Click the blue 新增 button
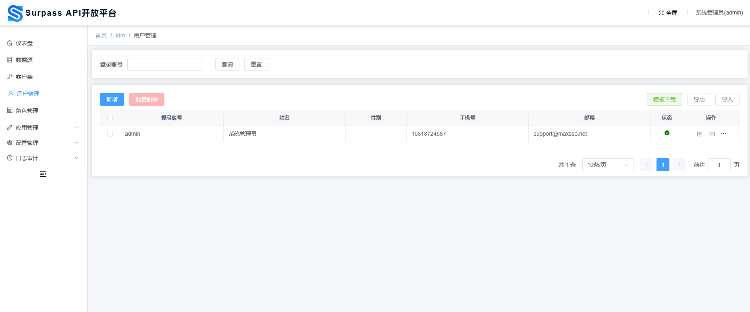Screen dimensions: 750x312 coord(112,99)
